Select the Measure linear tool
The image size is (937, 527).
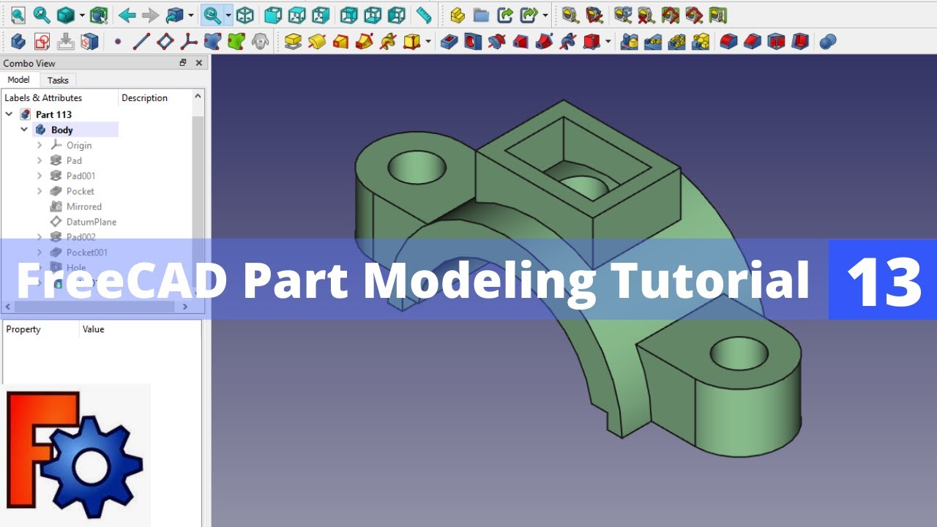(570, 15)
